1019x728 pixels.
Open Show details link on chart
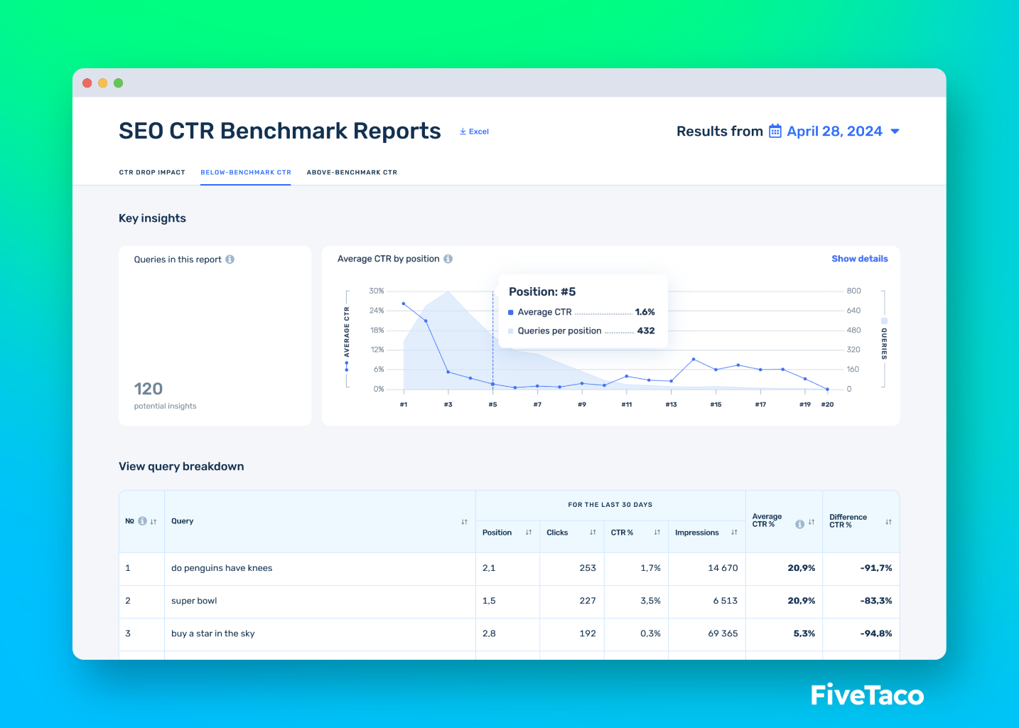pos(860,259)
